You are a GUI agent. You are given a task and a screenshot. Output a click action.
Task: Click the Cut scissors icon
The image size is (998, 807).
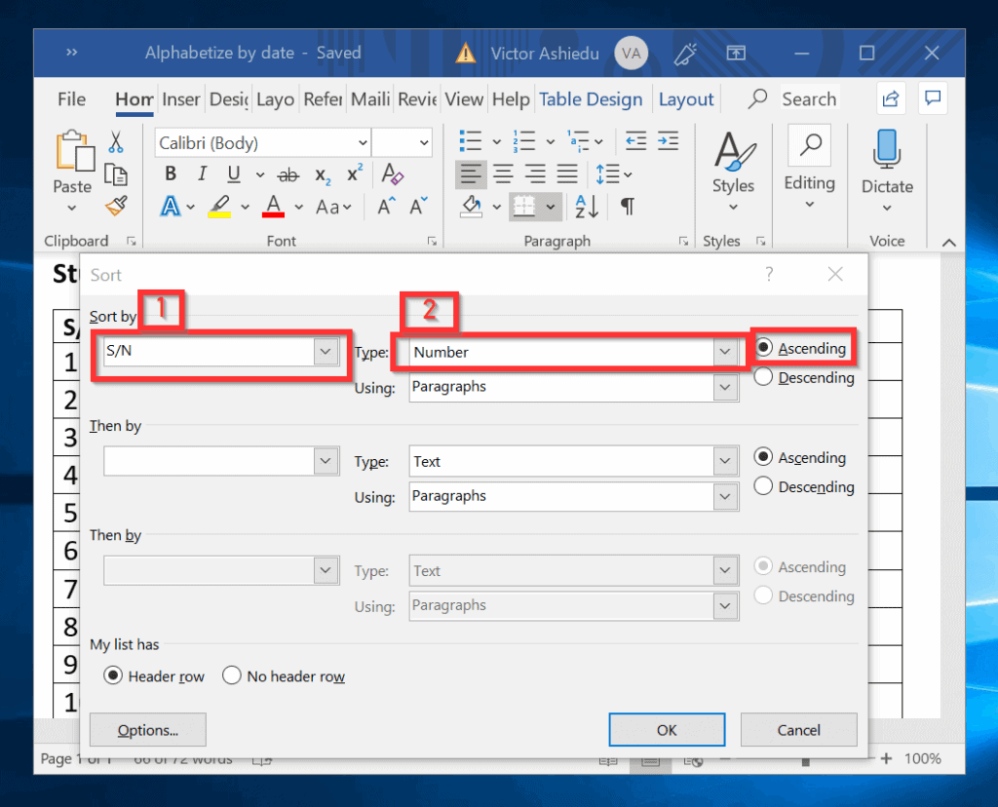[116, 142]
